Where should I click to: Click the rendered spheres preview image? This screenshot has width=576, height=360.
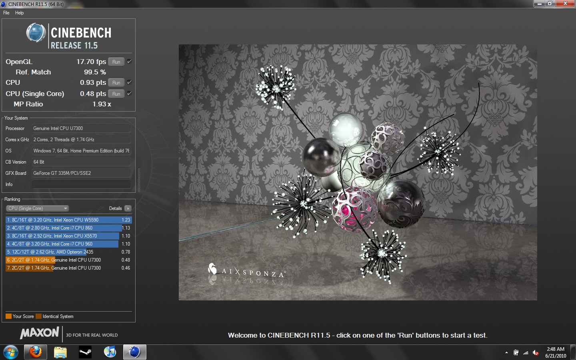click(358, 172)
